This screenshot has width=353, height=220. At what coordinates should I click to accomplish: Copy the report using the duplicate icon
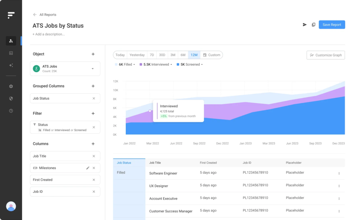(314, 24)
